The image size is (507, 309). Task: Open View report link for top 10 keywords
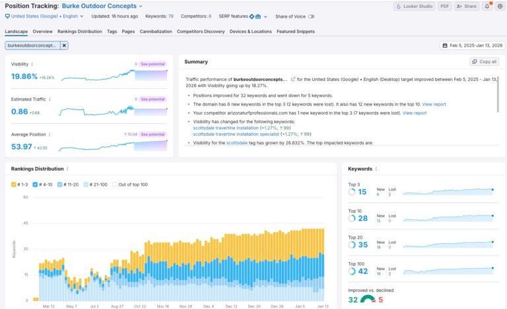(x=434, y=104)
